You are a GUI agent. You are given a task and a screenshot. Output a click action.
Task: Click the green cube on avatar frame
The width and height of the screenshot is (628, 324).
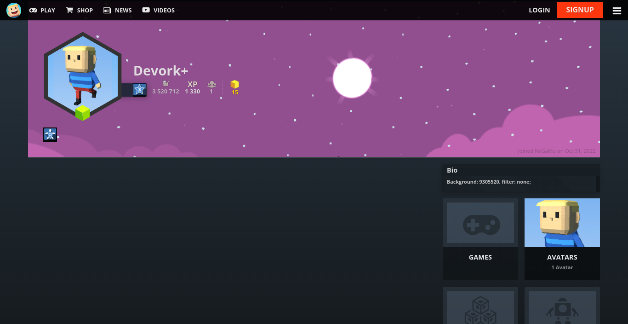coord(82,113)
